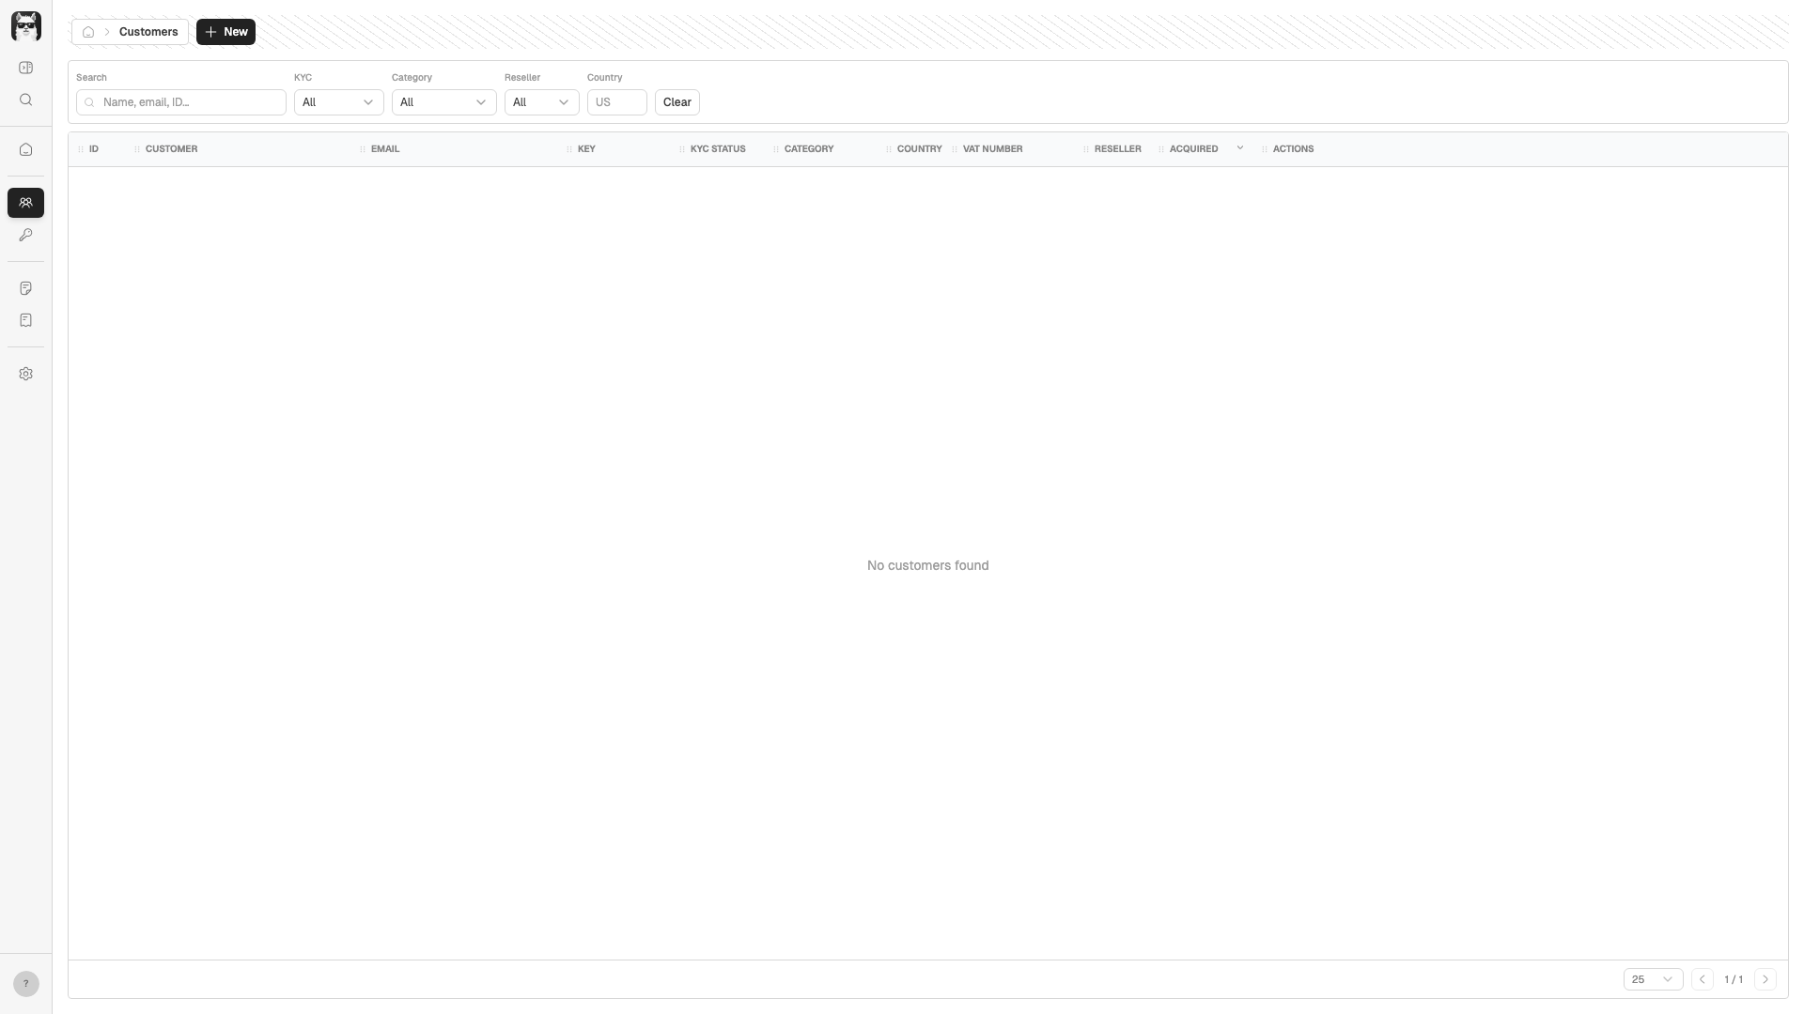Click the help question mark button
This screenshot has height=1014, width=1804.
[25, 984]
